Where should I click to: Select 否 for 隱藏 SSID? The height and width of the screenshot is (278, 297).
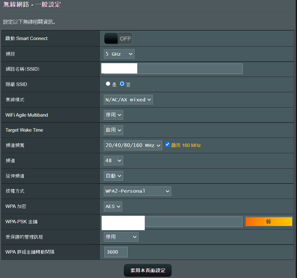(122, 84)
